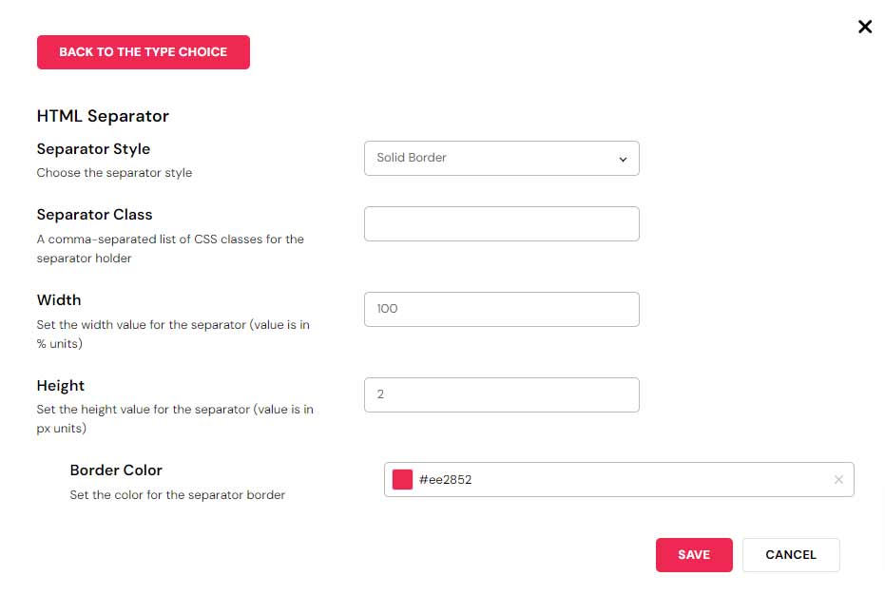Focus the #ee2852 hex color field
Image resolution: width=885 pixels, height=595 pixels.
(x=618, y=480)
